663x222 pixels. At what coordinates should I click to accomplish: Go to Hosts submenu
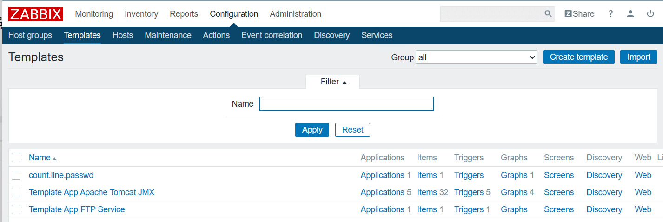tap(123, 35)
